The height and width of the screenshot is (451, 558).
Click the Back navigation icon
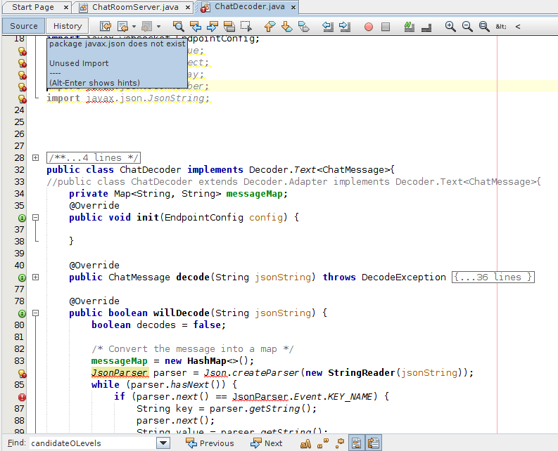122,26
